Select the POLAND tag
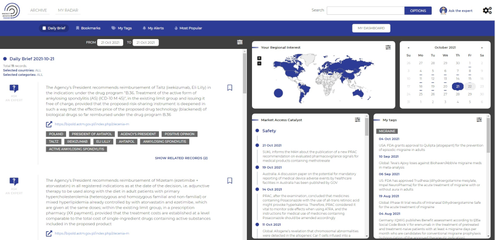Screen dimensions: 495x240 click(56, 134)
